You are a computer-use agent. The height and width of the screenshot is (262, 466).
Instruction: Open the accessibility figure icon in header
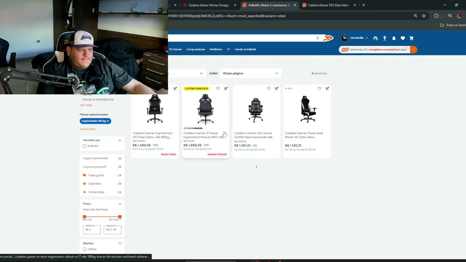pos(384,38)
